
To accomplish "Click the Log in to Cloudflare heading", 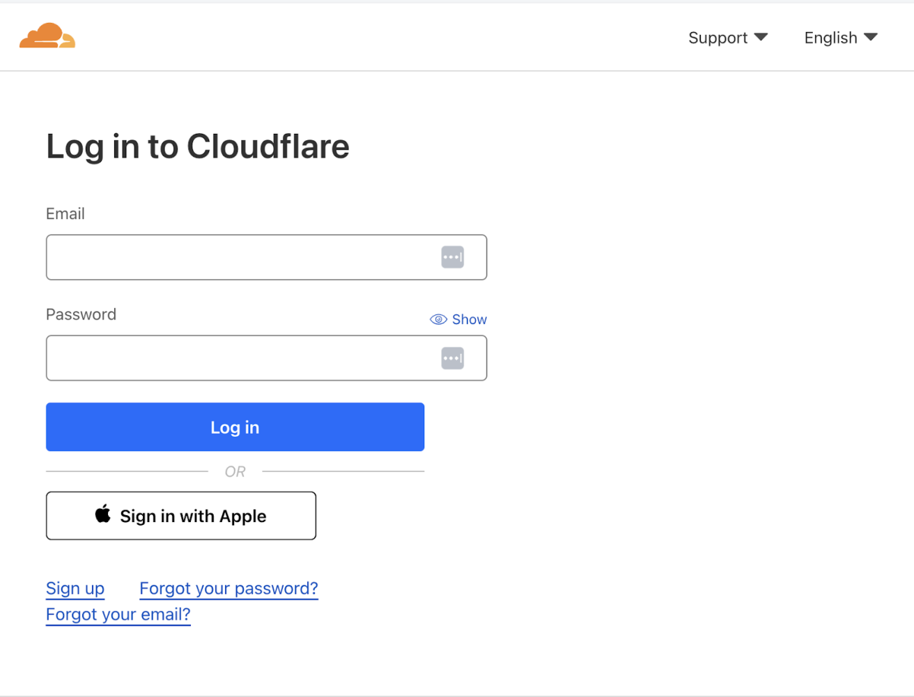I will [x=198, y=146].
